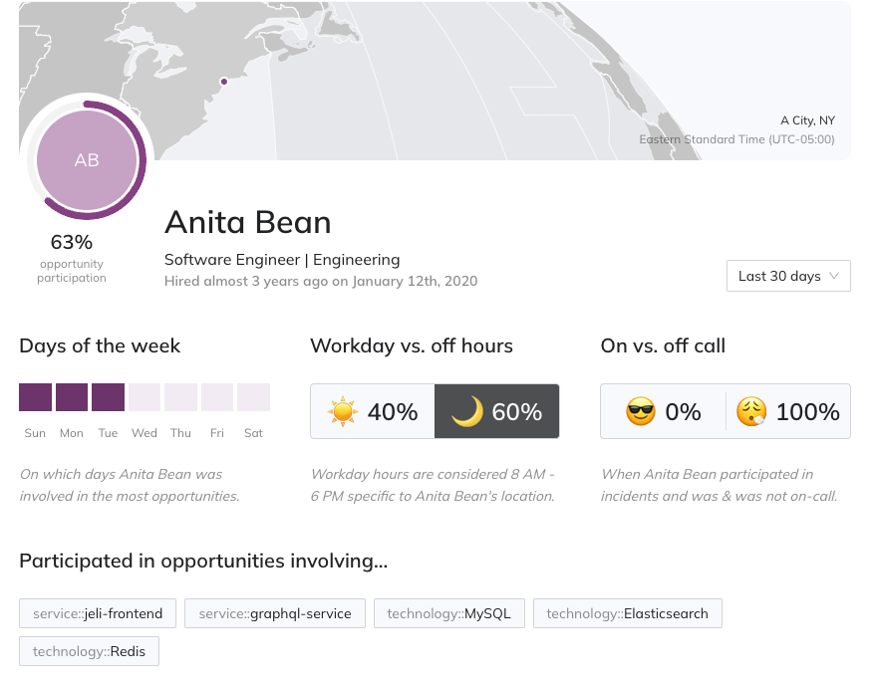Click the moon off-hours icon
Viewport: 877px width, 682px height.
pyautogui.click(x=466, y=411)
